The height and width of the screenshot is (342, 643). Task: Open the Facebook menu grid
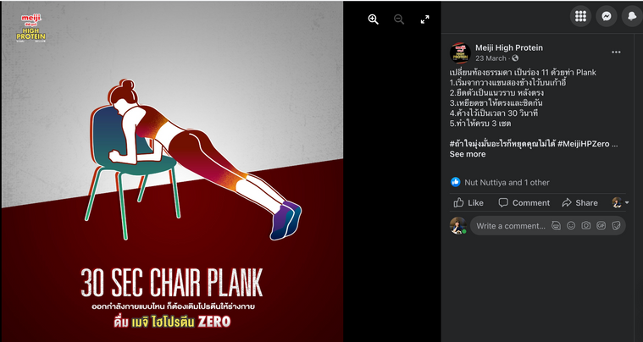point(580,16)
